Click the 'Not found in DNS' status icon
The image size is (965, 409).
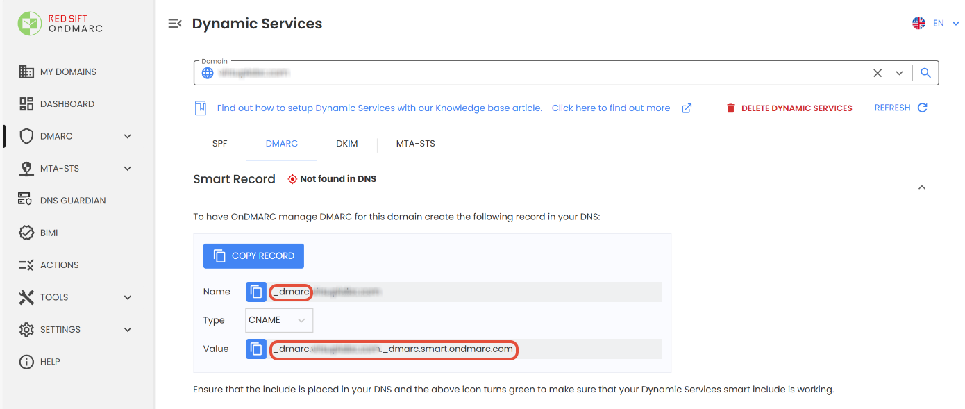coord(292,179)
